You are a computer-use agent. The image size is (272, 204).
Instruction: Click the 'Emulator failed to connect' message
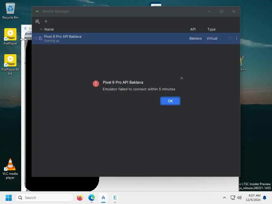click(x=139, y=89)
